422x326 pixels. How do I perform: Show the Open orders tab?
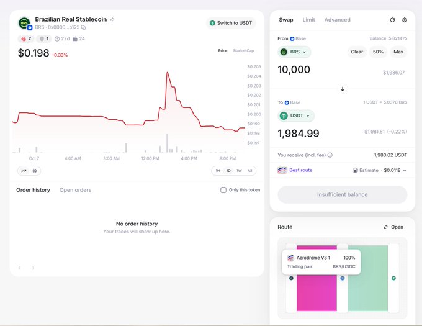pyautogui.click(x=75, y=190)
